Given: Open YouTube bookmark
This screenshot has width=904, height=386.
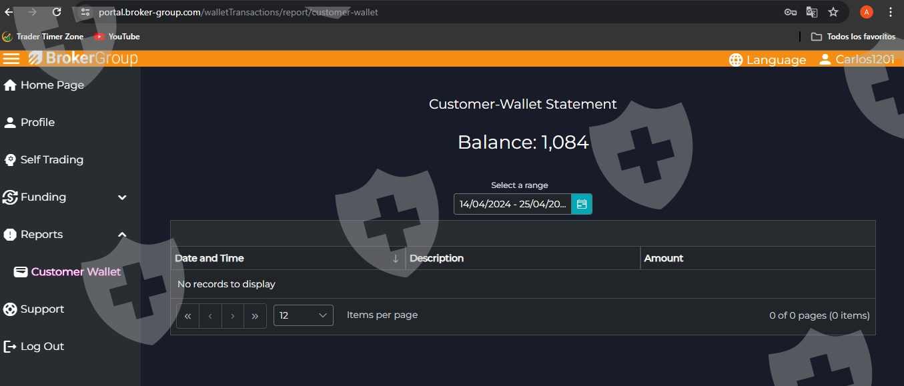Looking at the screenshot, I should (x=117, y=37).
